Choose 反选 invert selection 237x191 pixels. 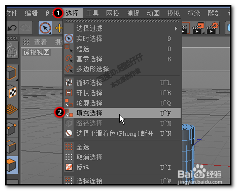(x=122, y=167)
